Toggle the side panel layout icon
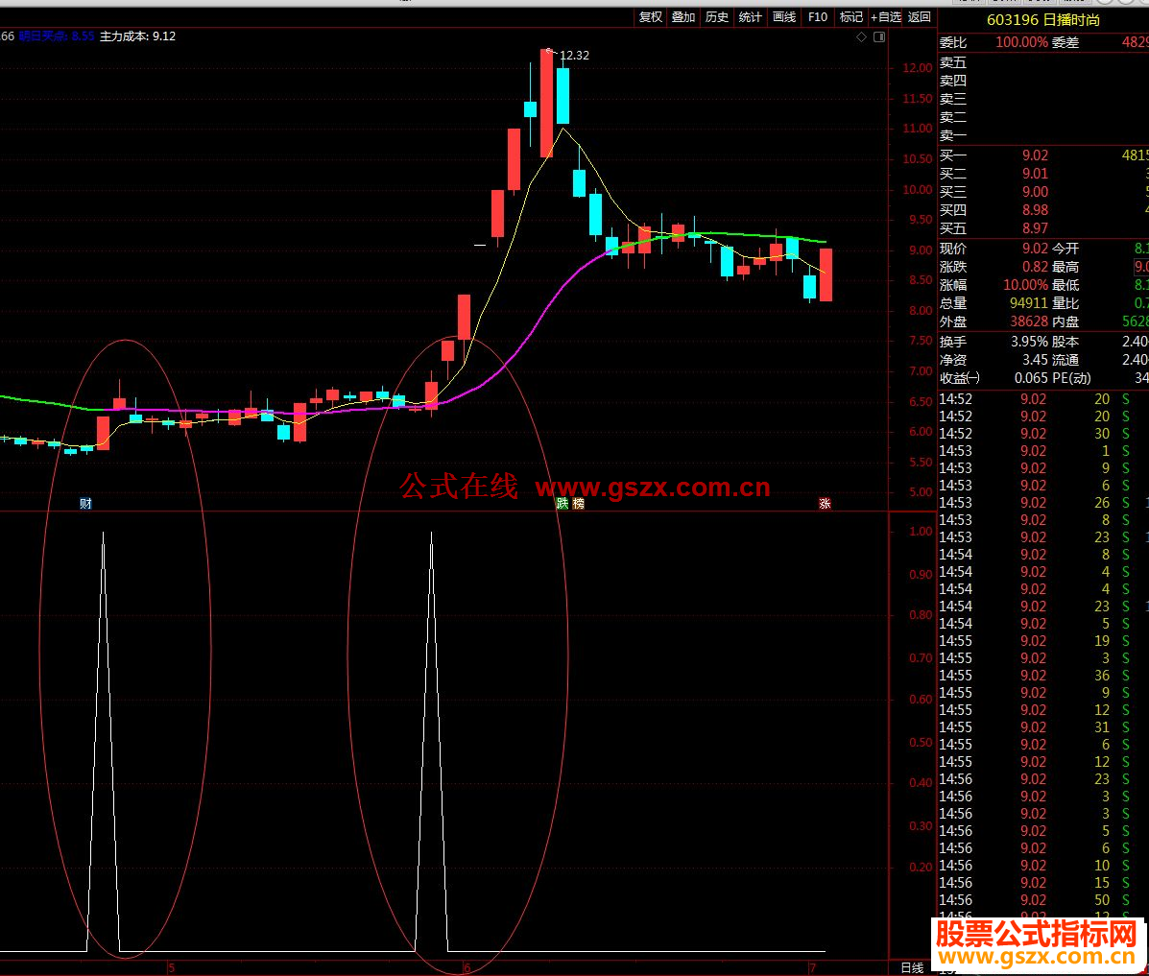The width and height of the screenshot is (1149, 976). (879, 36)
